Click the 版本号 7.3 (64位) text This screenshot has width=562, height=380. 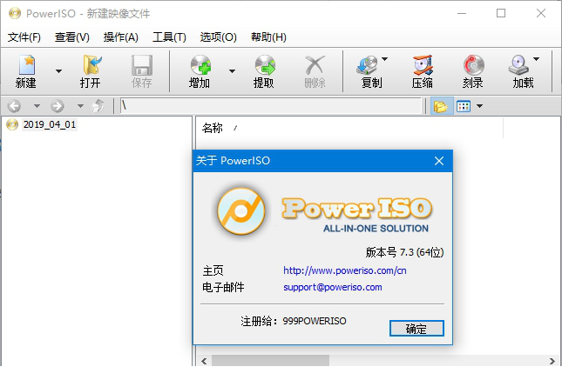pos(404,252)
